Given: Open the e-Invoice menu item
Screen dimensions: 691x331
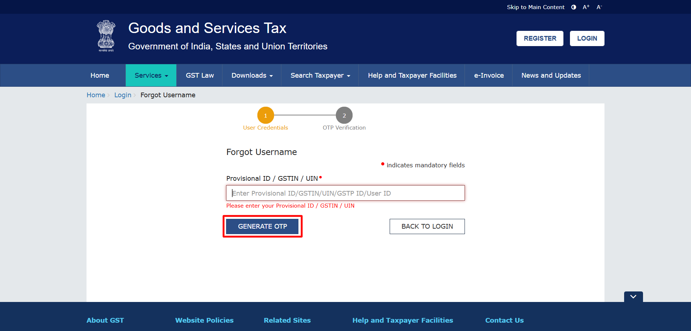Looking at the screenshot, I should coord(489,75).
